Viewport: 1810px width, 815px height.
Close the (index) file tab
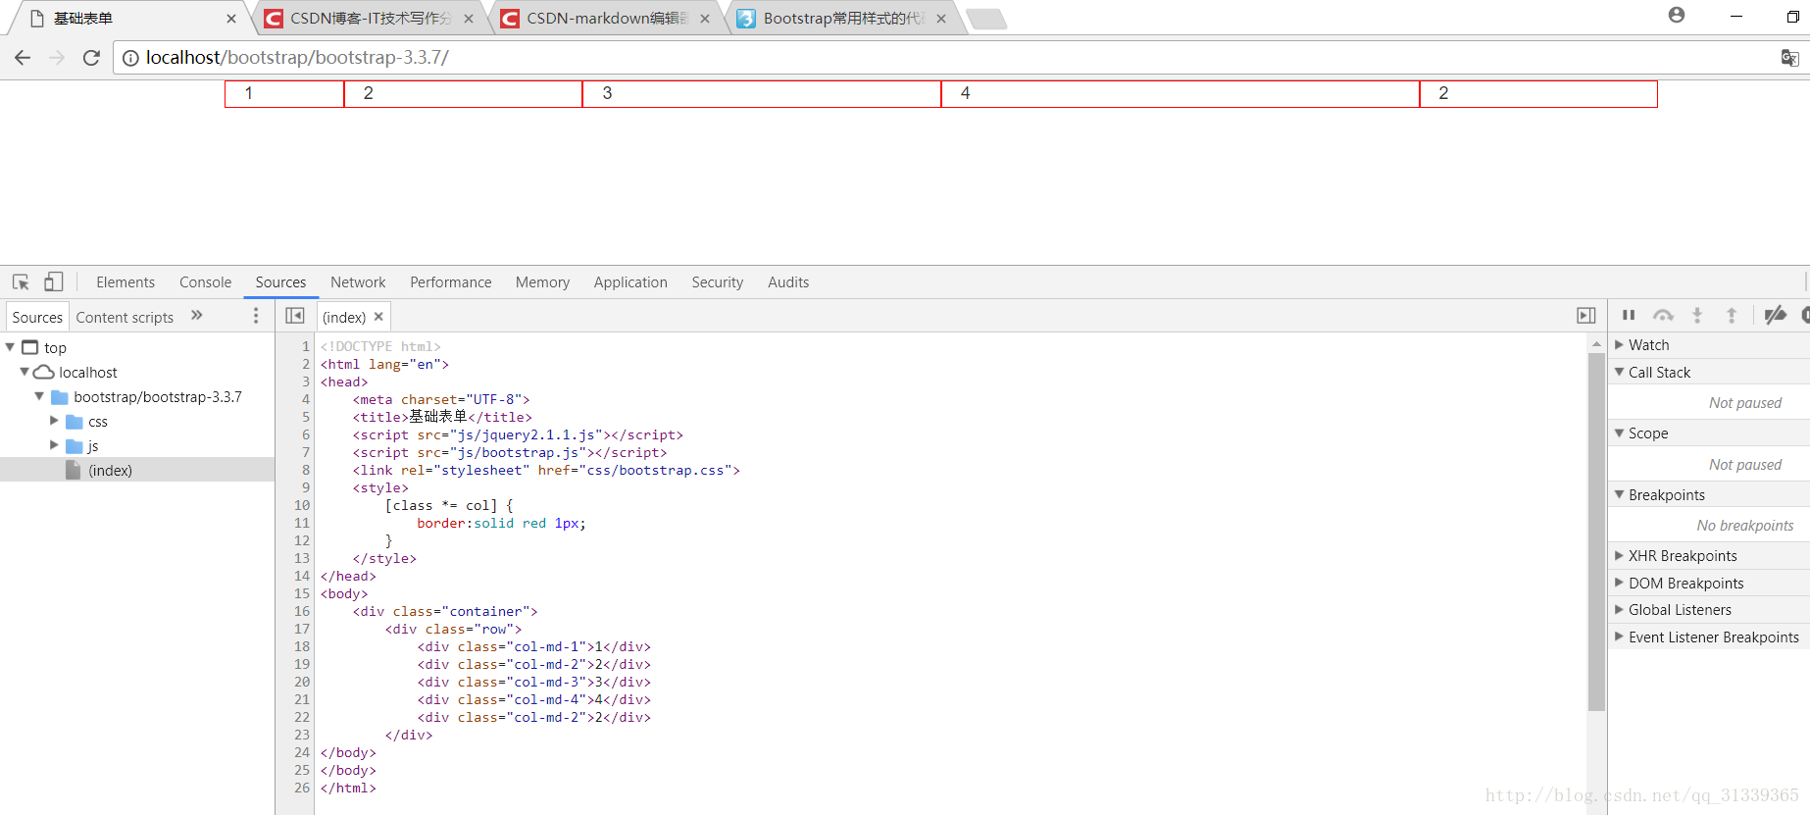pos(378,317)
